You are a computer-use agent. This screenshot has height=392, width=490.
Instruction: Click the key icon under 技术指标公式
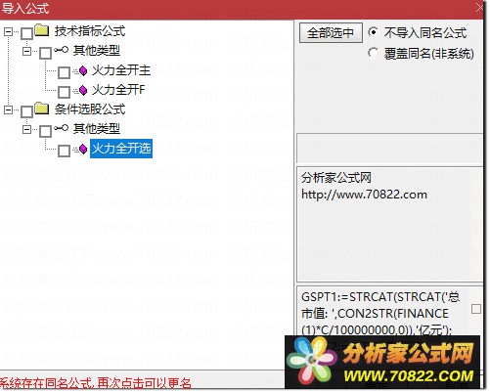(61, 50)
